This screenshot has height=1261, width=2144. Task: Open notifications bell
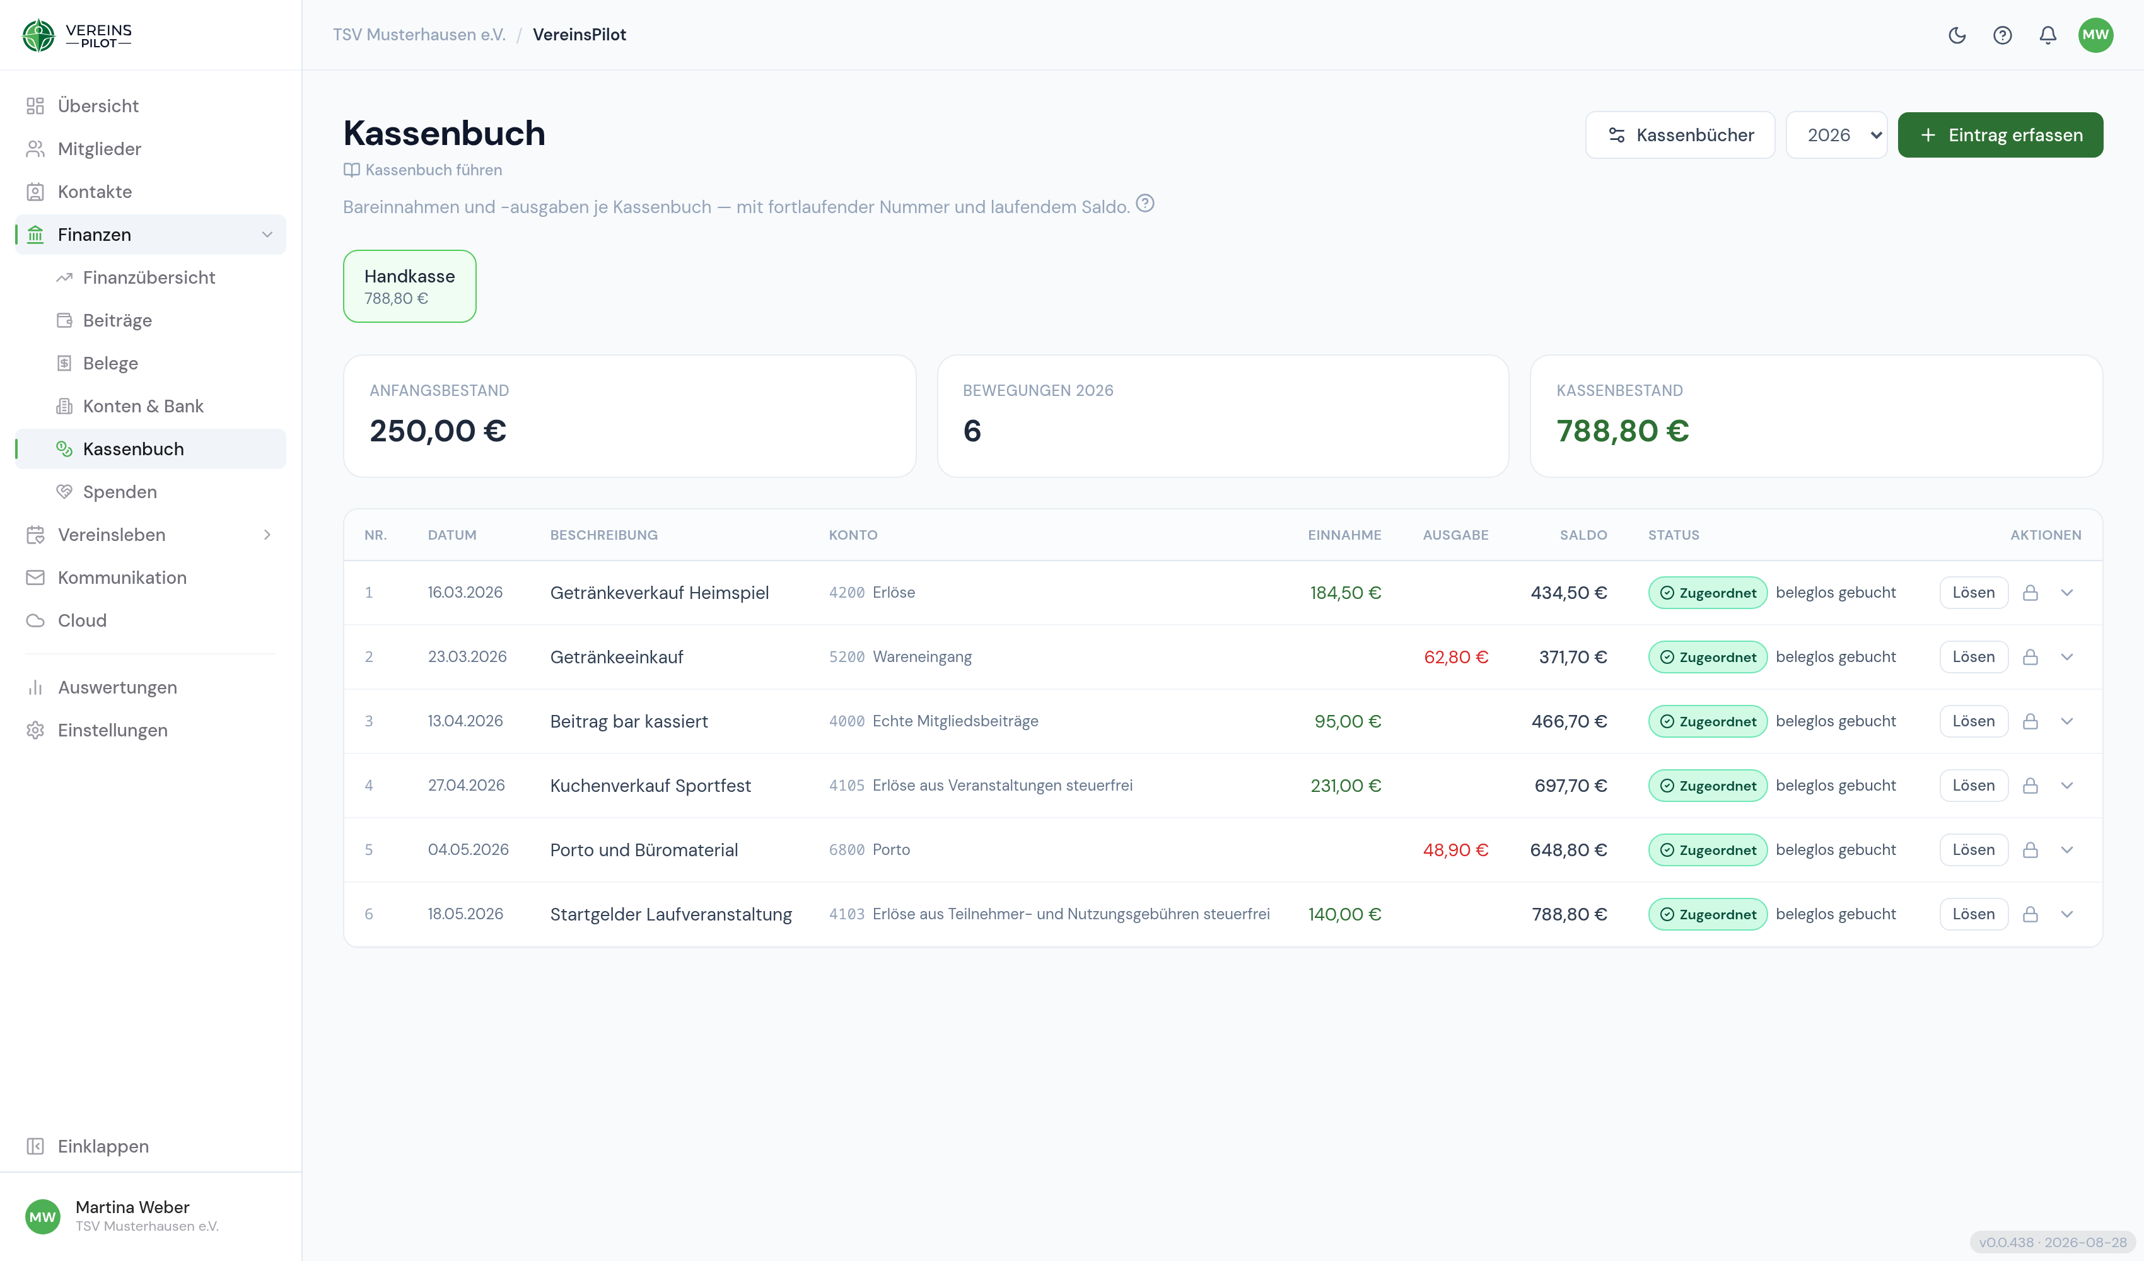point(2047,35)
